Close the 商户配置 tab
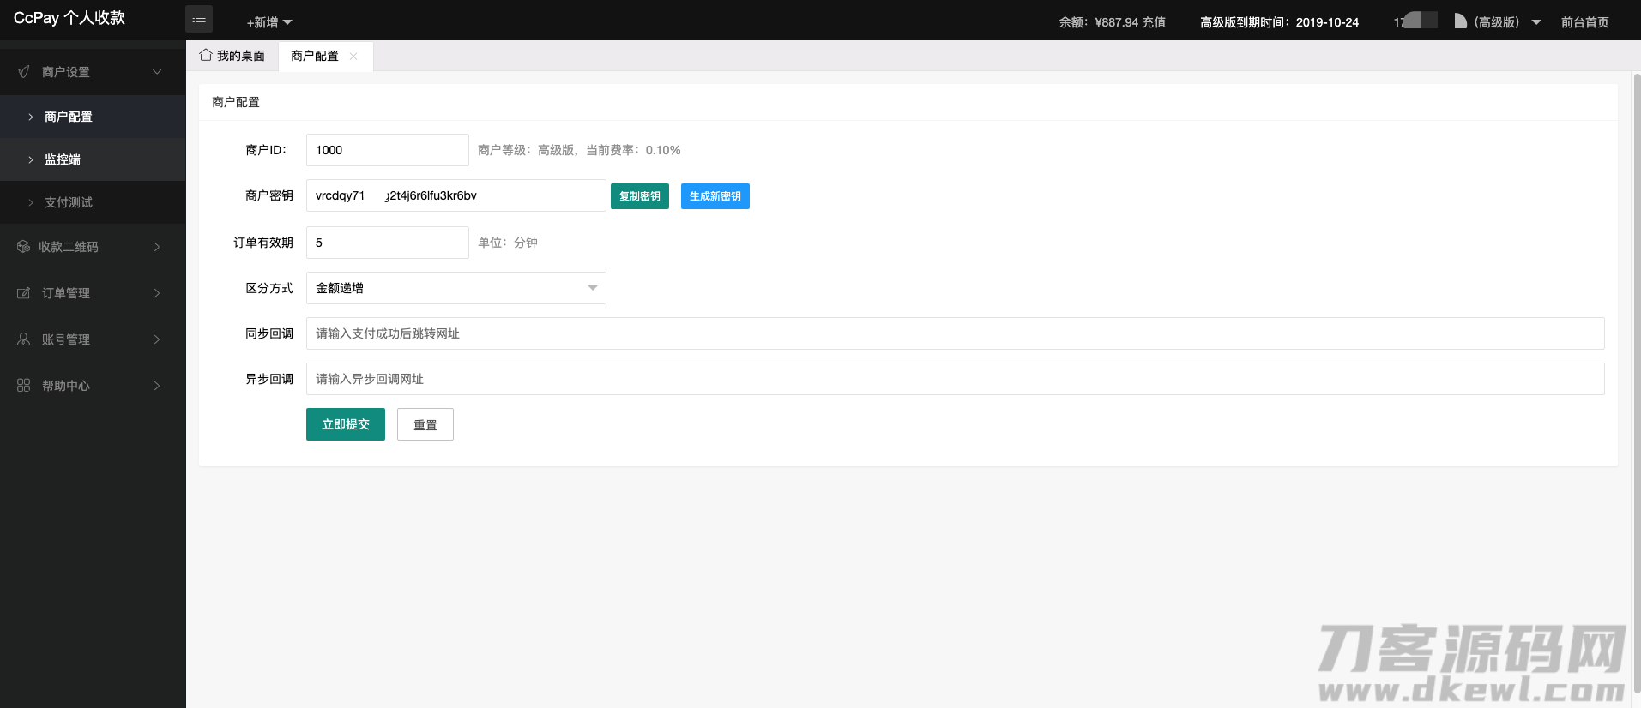The width and height of the screenshot is (1641, 708). click(x=353, y=57)
